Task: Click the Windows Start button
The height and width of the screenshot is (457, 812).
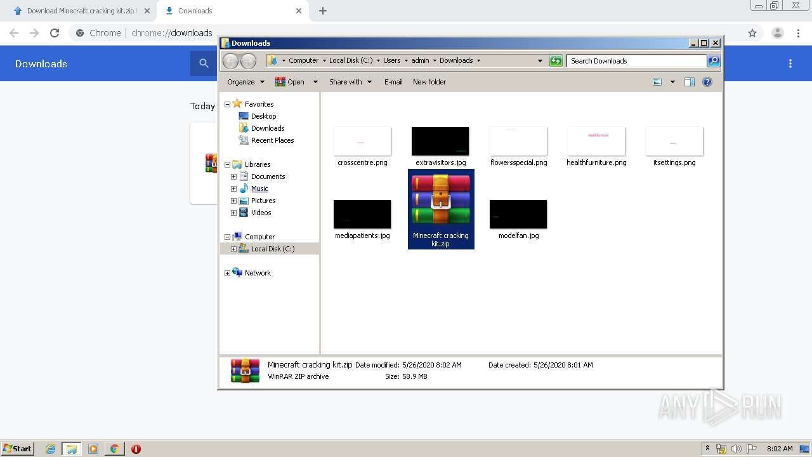Action: 18,449
